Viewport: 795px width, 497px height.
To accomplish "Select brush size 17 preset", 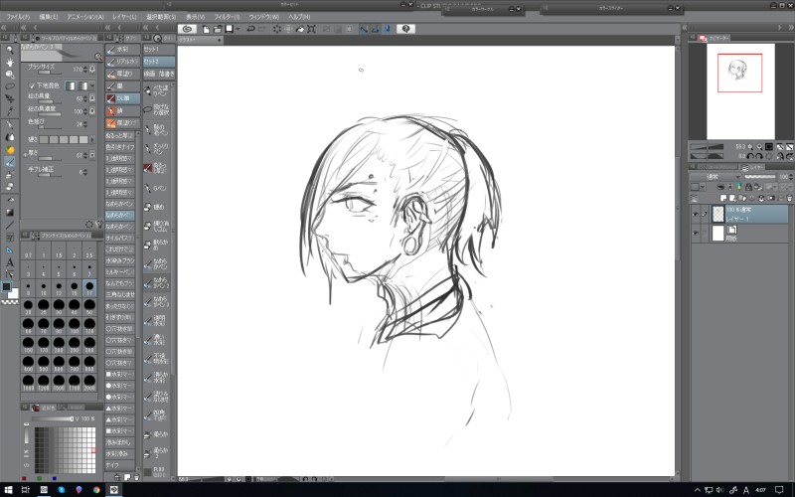I will click(x=89, y=287).
